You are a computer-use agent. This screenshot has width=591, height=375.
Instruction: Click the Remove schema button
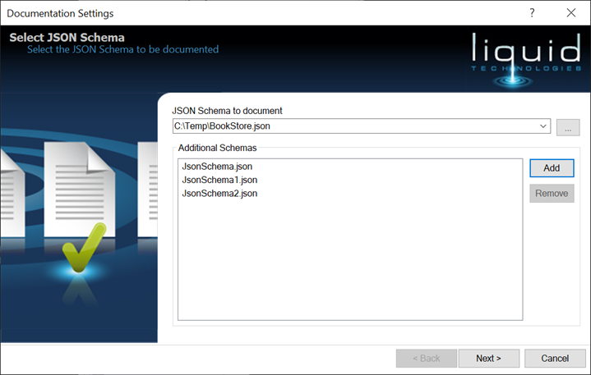tap(552, 194)
